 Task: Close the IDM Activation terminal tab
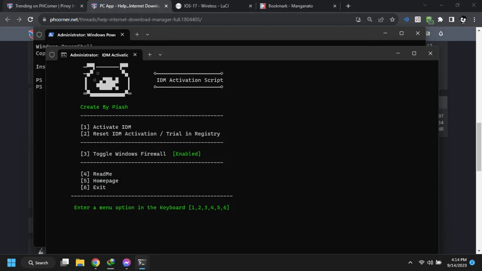point(135,55)
